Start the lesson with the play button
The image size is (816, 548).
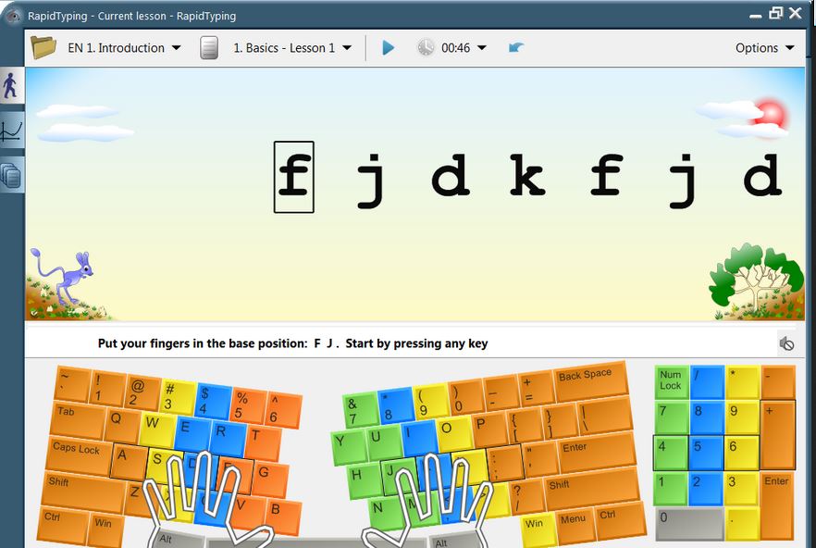pos(389,48)
